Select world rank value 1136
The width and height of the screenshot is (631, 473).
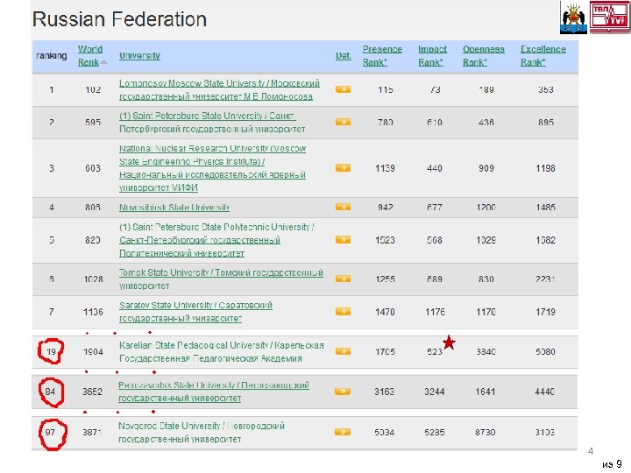[x=93, y=312]
